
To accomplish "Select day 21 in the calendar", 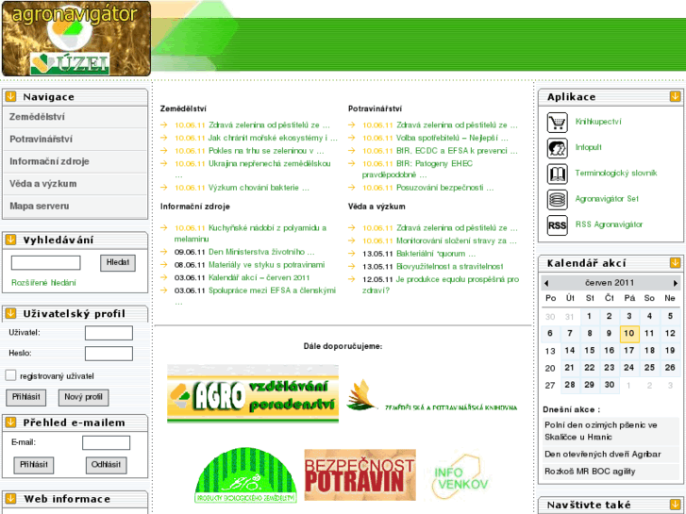I will [x=570, y=368].
